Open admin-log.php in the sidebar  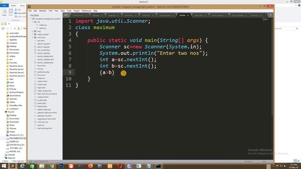43,47
